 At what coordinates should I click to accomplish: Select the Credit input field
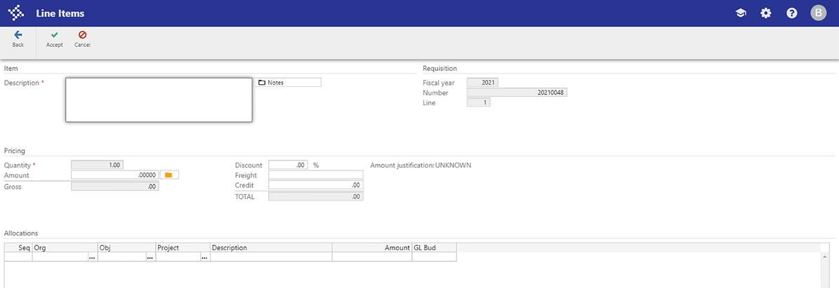(x=316, y=185)
